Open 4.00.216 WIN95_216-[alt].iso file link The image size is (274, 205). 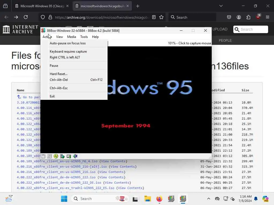coord(62,167)
